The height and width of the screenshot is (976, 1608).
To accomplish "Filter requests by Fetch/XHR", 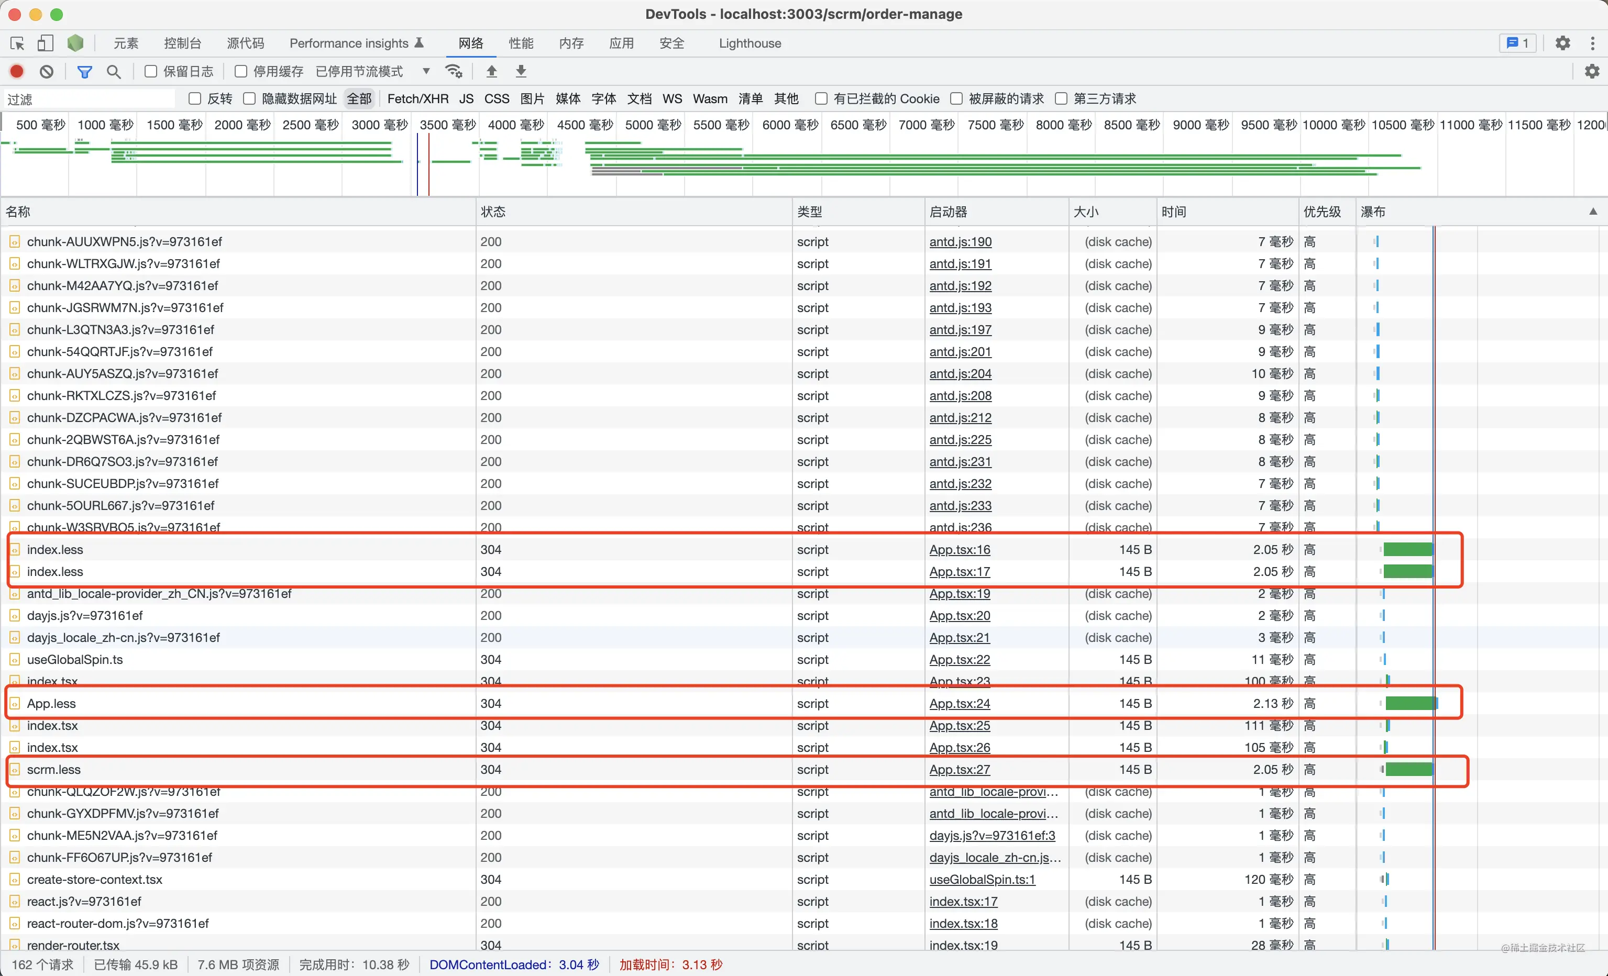I will (417, 98).
